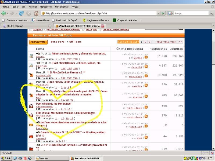The width and height of the screenshot is (215, 161).
Task: Open the MeriGallos Versión 4.0 thread
Action: 65,113
